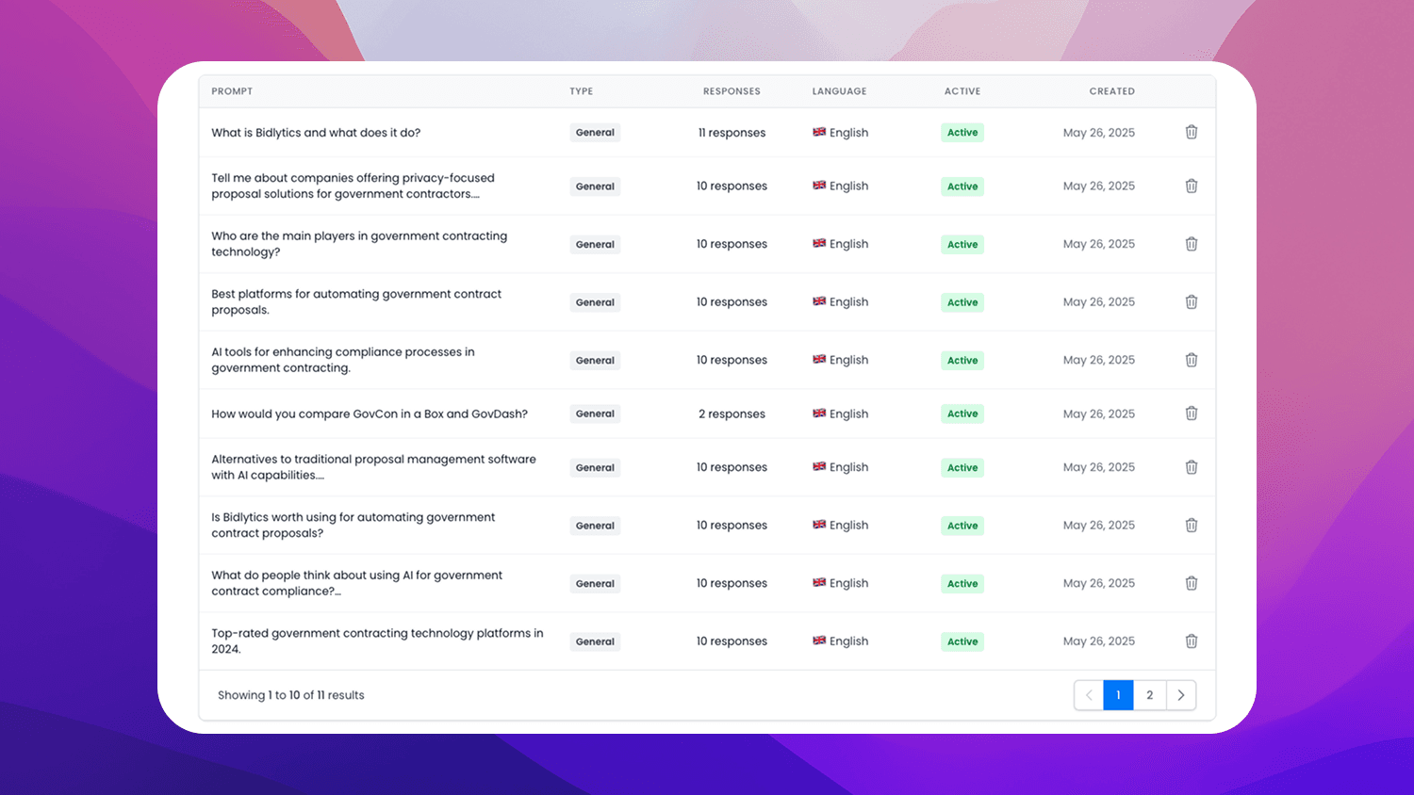The height and width of the screenshot is (795, 1414).
Task: Delete the GovCon in a Box comparison prompt
Action: [1191, 414]
